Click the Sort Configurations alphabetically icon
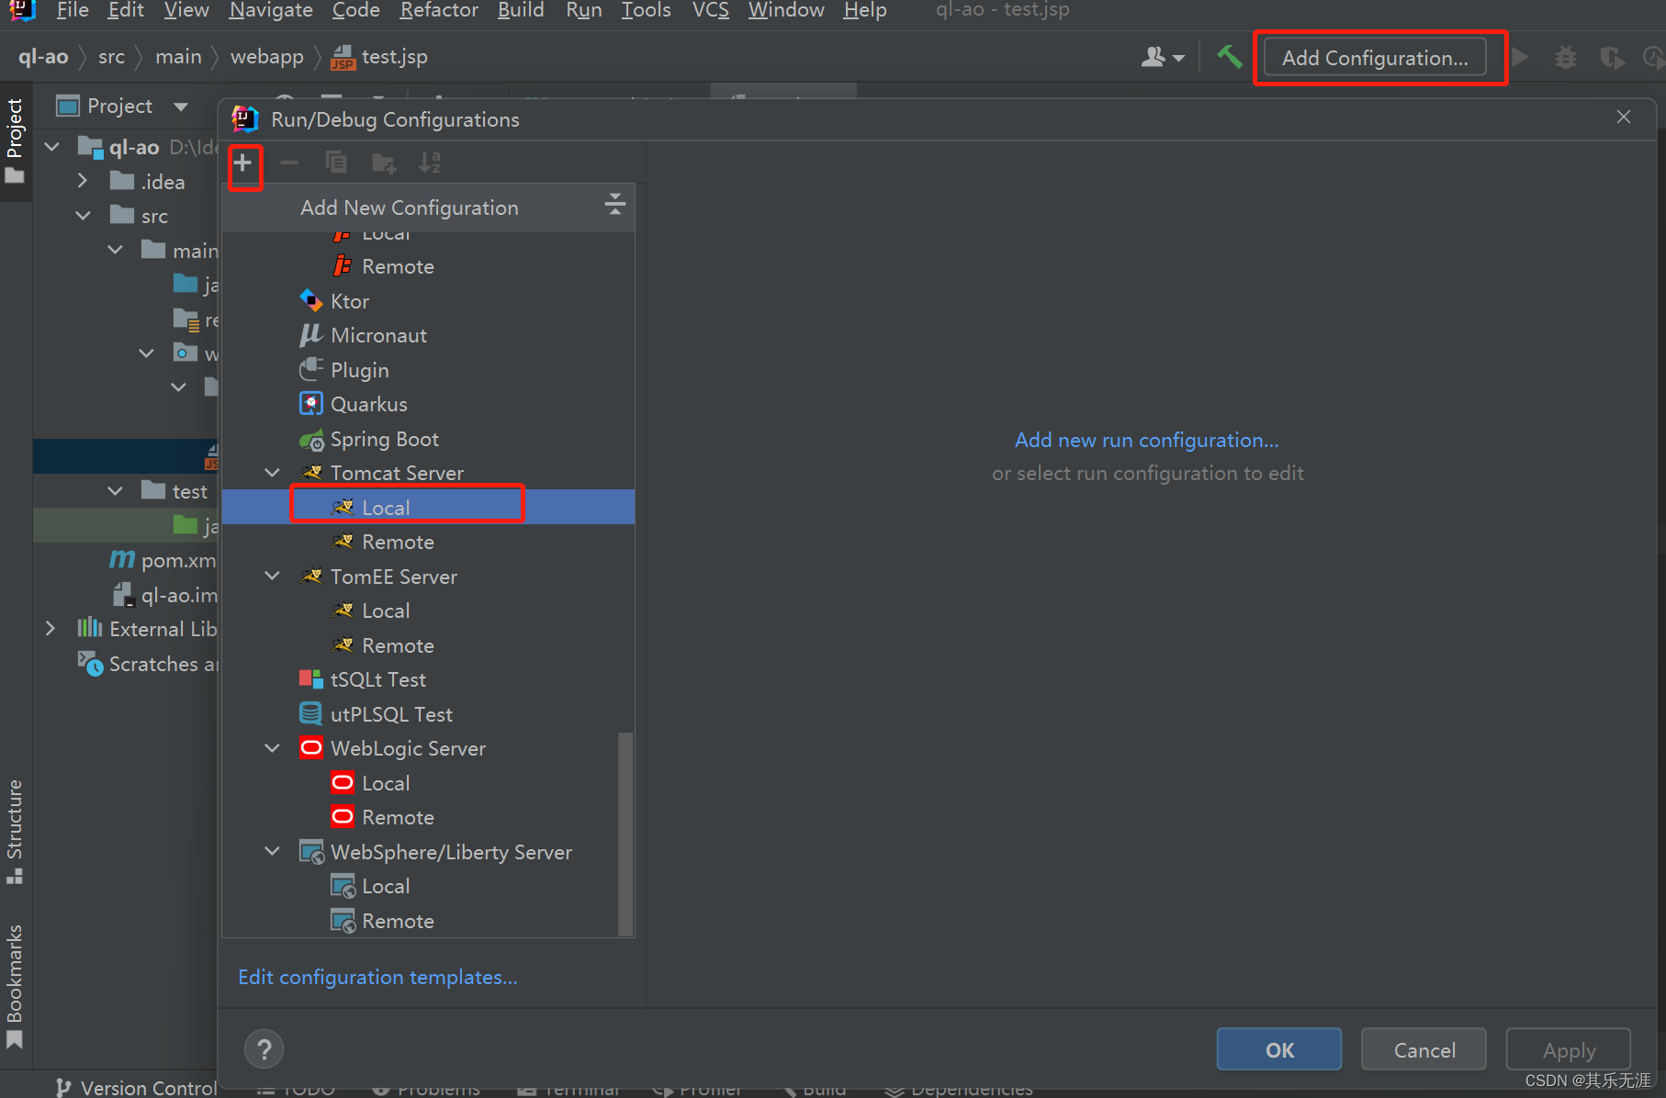 (x=429, y=163)
